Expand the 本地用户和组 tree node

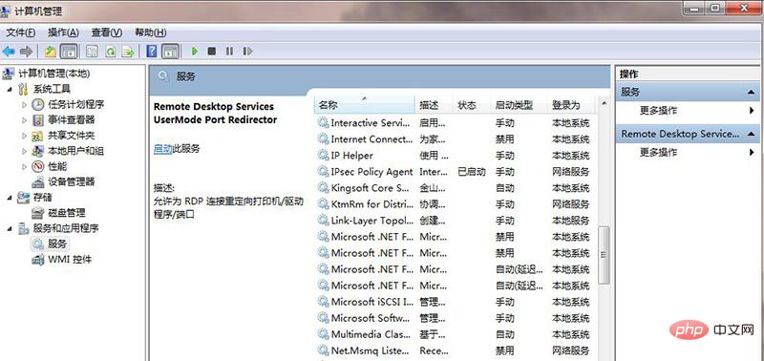(25, 151)
